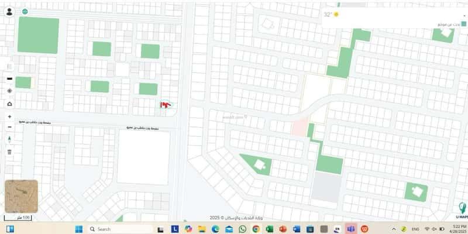Click the north arrow compass icon
This screenshot has width=468, height=234.
pyautogui.click(x=9, y=139)
